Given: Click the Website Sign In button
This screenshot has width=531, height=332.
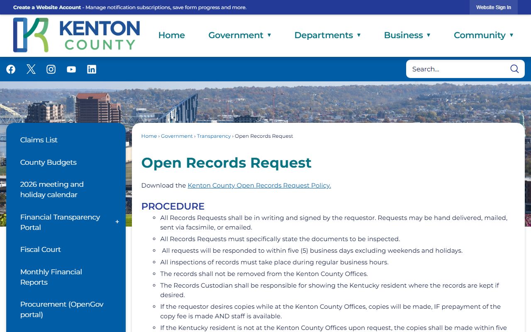Looking at the screenshot, I should click(494, 7).
